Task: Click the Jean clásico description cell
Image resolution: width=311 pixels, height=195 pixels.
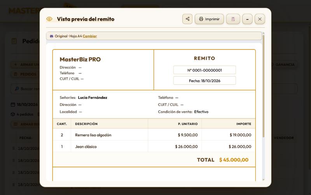Action: tap(109, 147)
